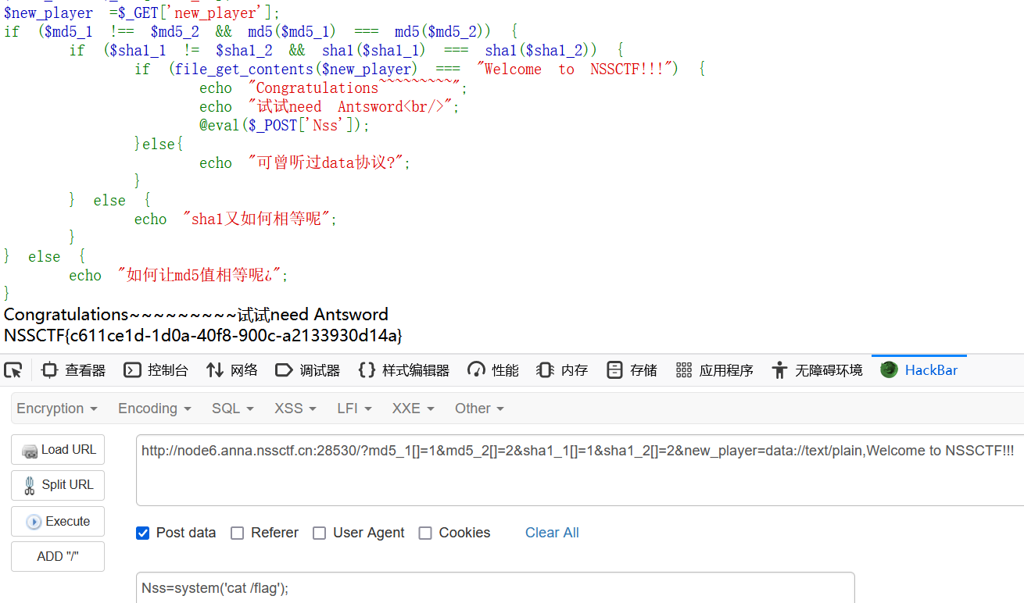Open the 存储 storage tab
The height and width of the screenshot is (603, 1024).
632,370
